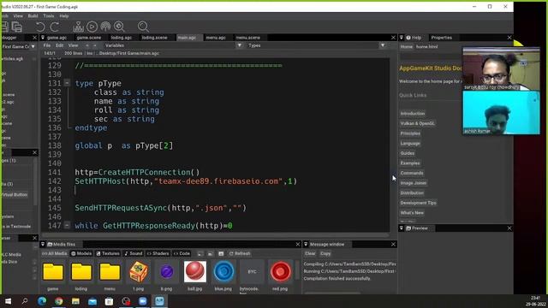
Task: Filter media by Textures
Action: [x=108, y=253]
